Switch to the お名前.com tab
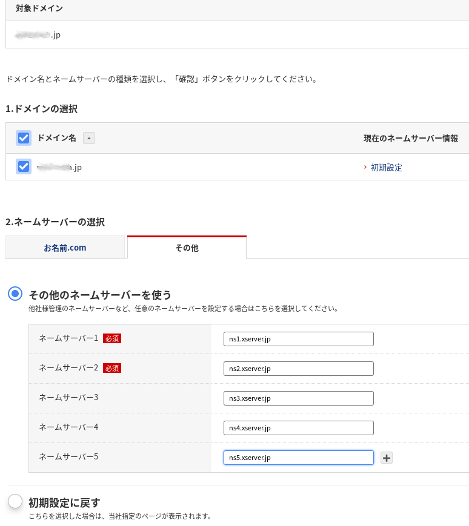This screenshot has height=526, width=469. point(65,248)
